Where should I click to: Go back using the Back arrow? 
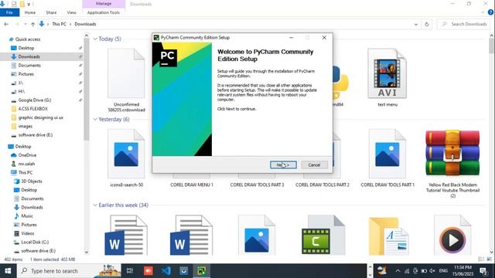tap(6, 24)
